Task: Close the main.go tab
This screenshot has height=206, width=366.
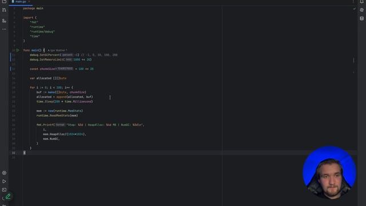Action: [29, 2]
